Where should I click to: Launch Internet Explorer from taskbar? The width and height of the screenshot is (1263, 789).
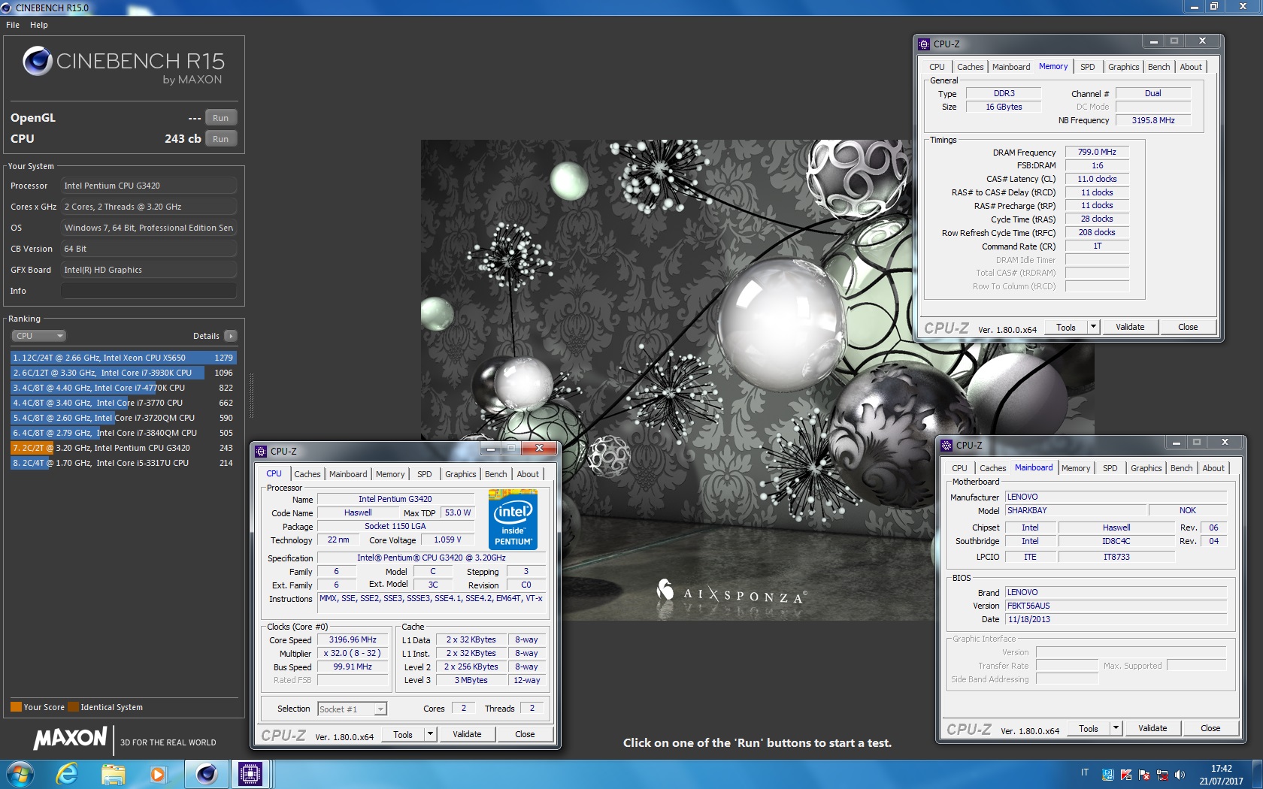pyautogui.click(x=67, y=774)
